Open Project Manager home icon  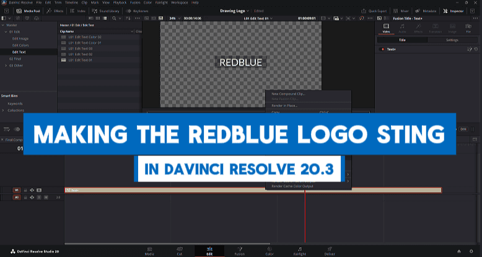pyautogui.click(x=459, y=251)
